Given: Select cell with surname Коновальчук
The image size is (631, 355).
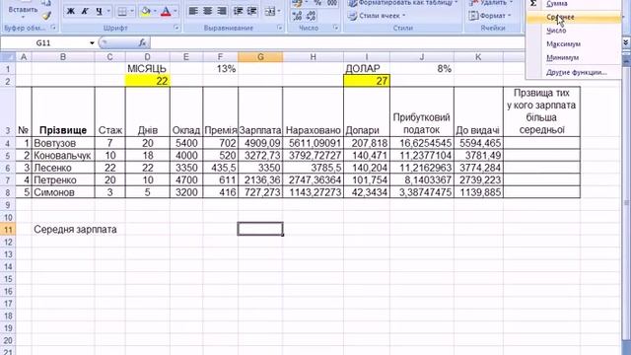Looking at the screenshot, I should coord(63,156).
